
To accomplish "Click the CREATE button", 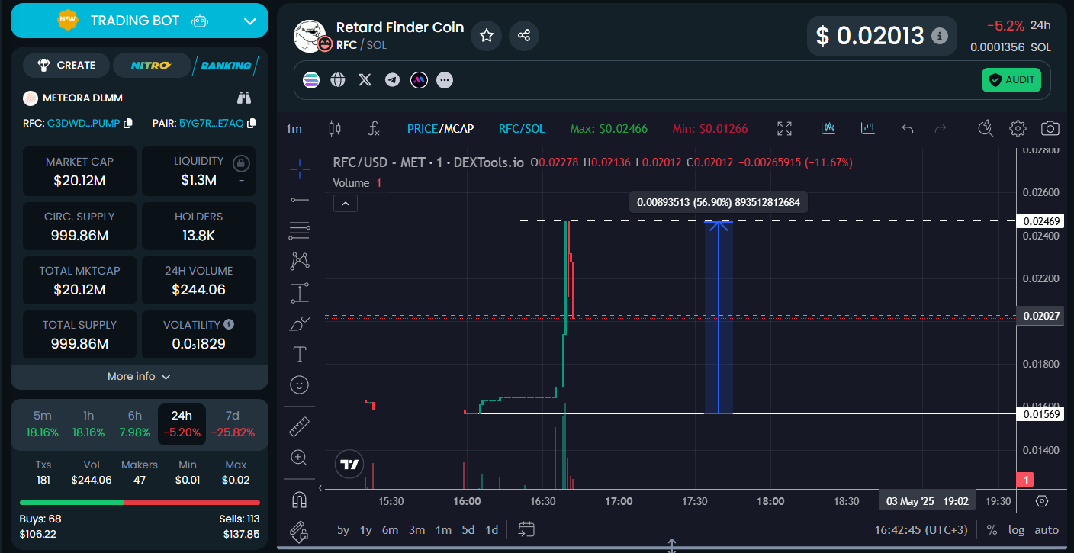I will (x=66, y=65).
